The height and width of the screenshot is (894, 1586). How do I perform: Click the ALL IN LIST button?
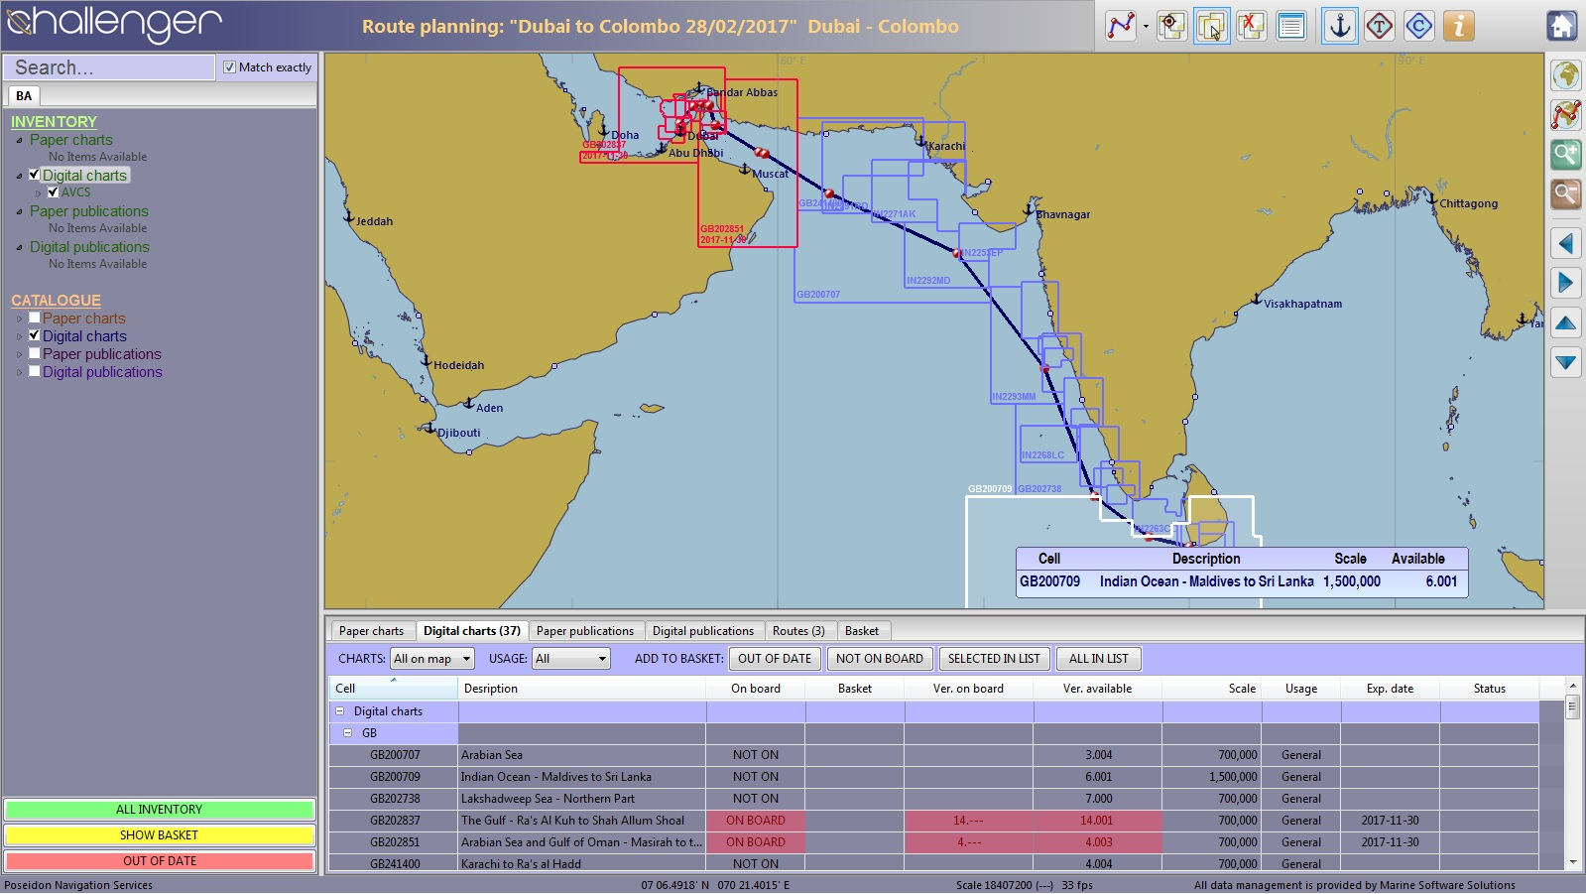[1099, 658]
